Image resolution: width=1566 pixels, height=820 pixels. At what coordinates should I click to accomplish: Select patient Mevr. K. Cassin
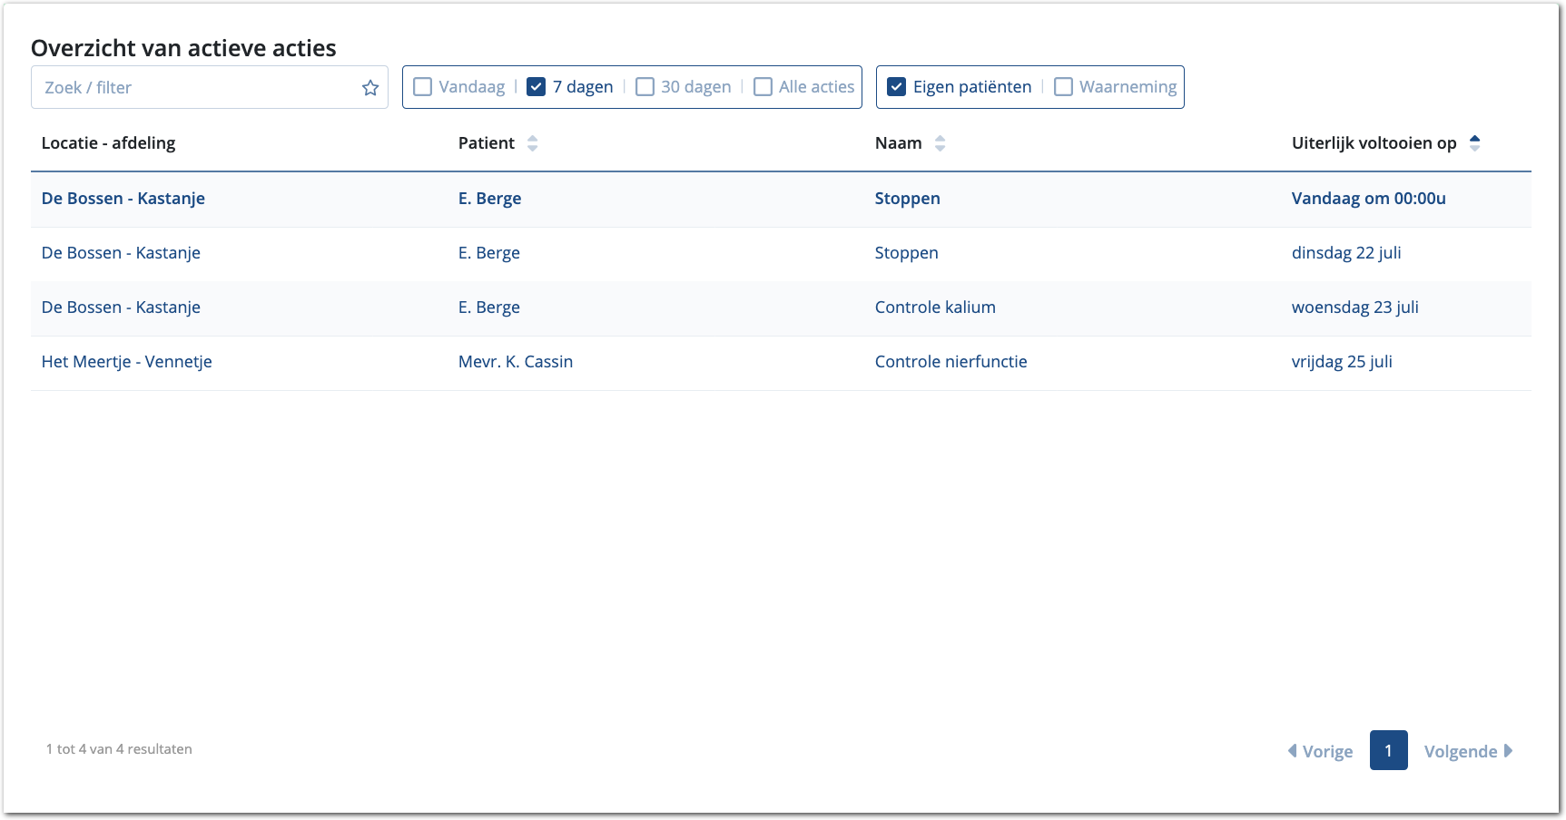click(x=515, y=362)
